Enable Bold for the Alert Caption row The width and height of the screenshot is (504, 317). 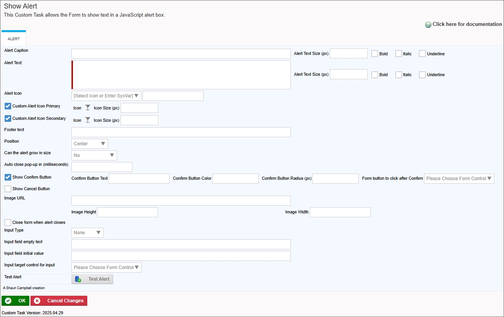(375, 54)
